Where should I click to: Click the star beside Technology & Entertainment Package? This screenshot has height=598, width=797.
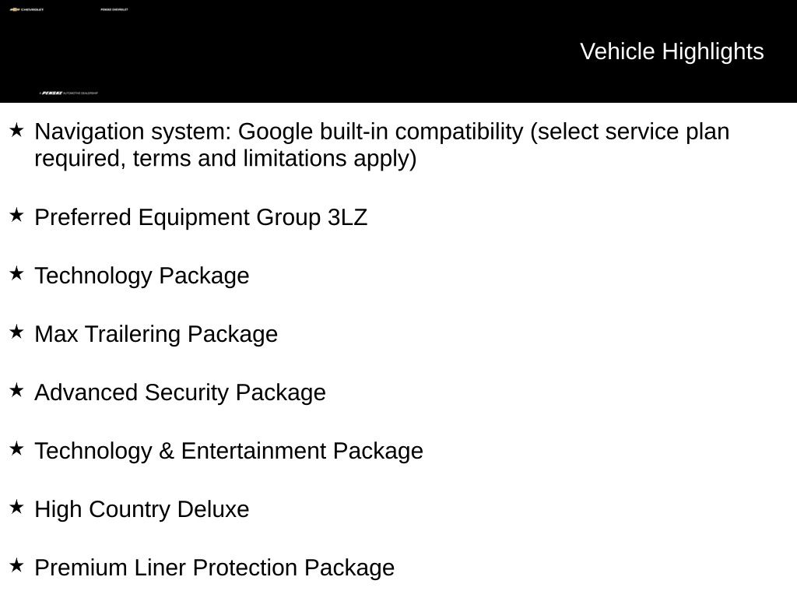tap(16, 448)
